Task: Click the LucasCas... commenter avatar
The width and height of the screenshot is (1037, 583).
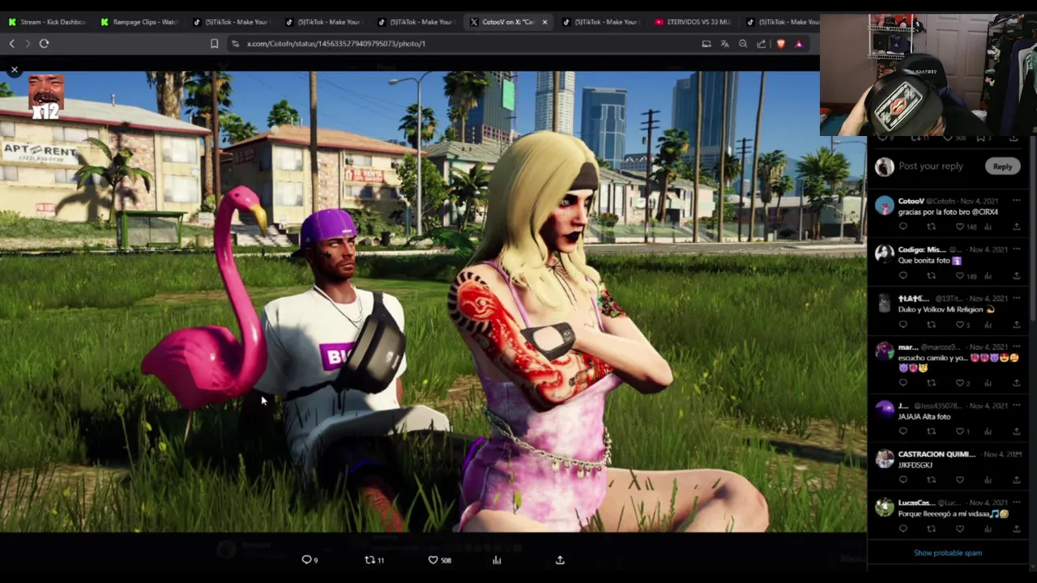Action: click(x=884, y=507)
